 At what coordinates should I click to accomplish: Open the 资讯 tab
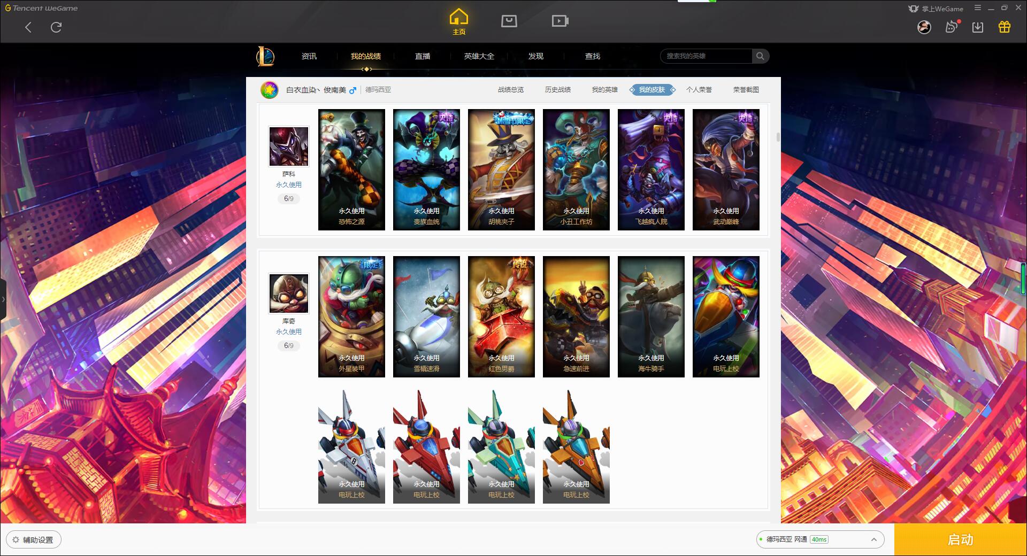tap(309, 56)
